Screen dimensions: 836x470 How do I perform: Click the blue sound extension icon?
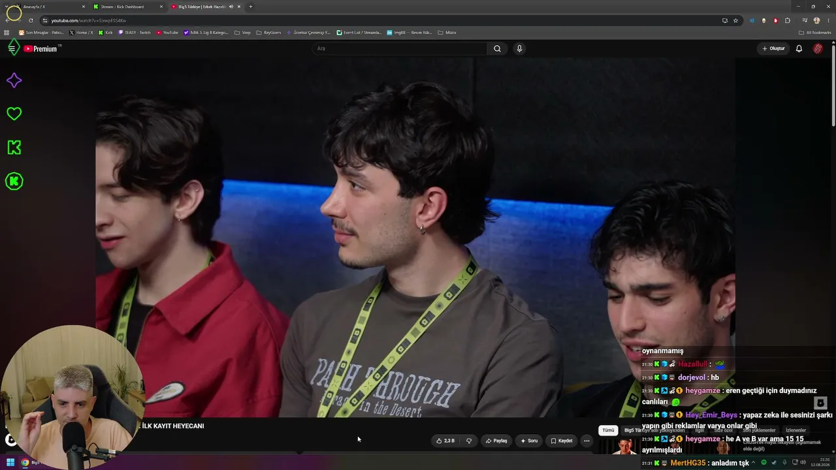(x=752, y=20)
